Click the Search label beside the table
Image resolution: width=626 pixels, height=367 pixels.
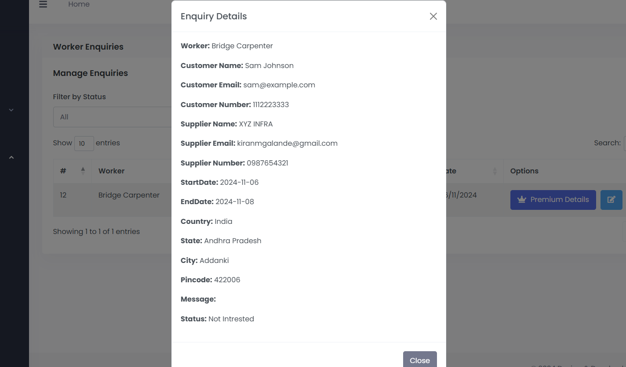pyautogui.click(x=607, y=143)
